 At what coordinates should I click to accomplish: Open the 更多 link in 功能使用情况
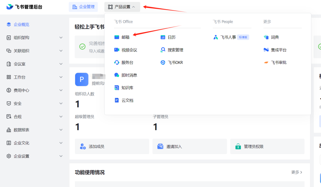point(297,172)
